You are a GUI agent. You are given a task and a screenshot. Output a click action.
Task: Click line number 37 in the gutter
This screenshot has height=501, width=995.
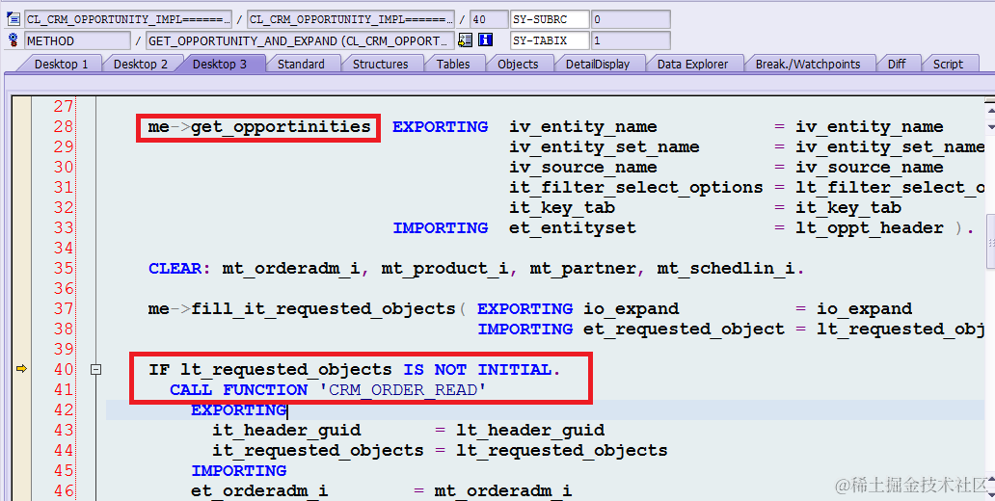click(63, 309)
